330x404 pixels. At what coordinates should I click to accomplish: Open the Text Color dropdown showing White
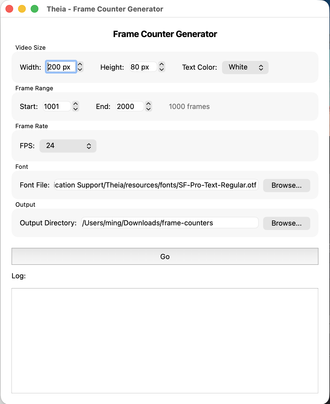pyautogui.click(x=245, y=68)
